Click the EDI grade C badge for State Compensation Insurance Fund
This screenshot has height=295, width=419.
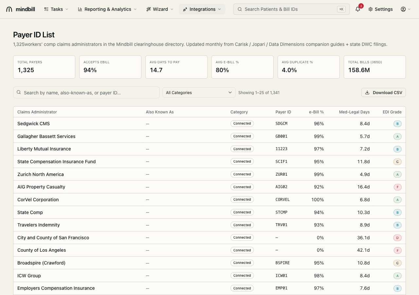(x=397, y=162)
